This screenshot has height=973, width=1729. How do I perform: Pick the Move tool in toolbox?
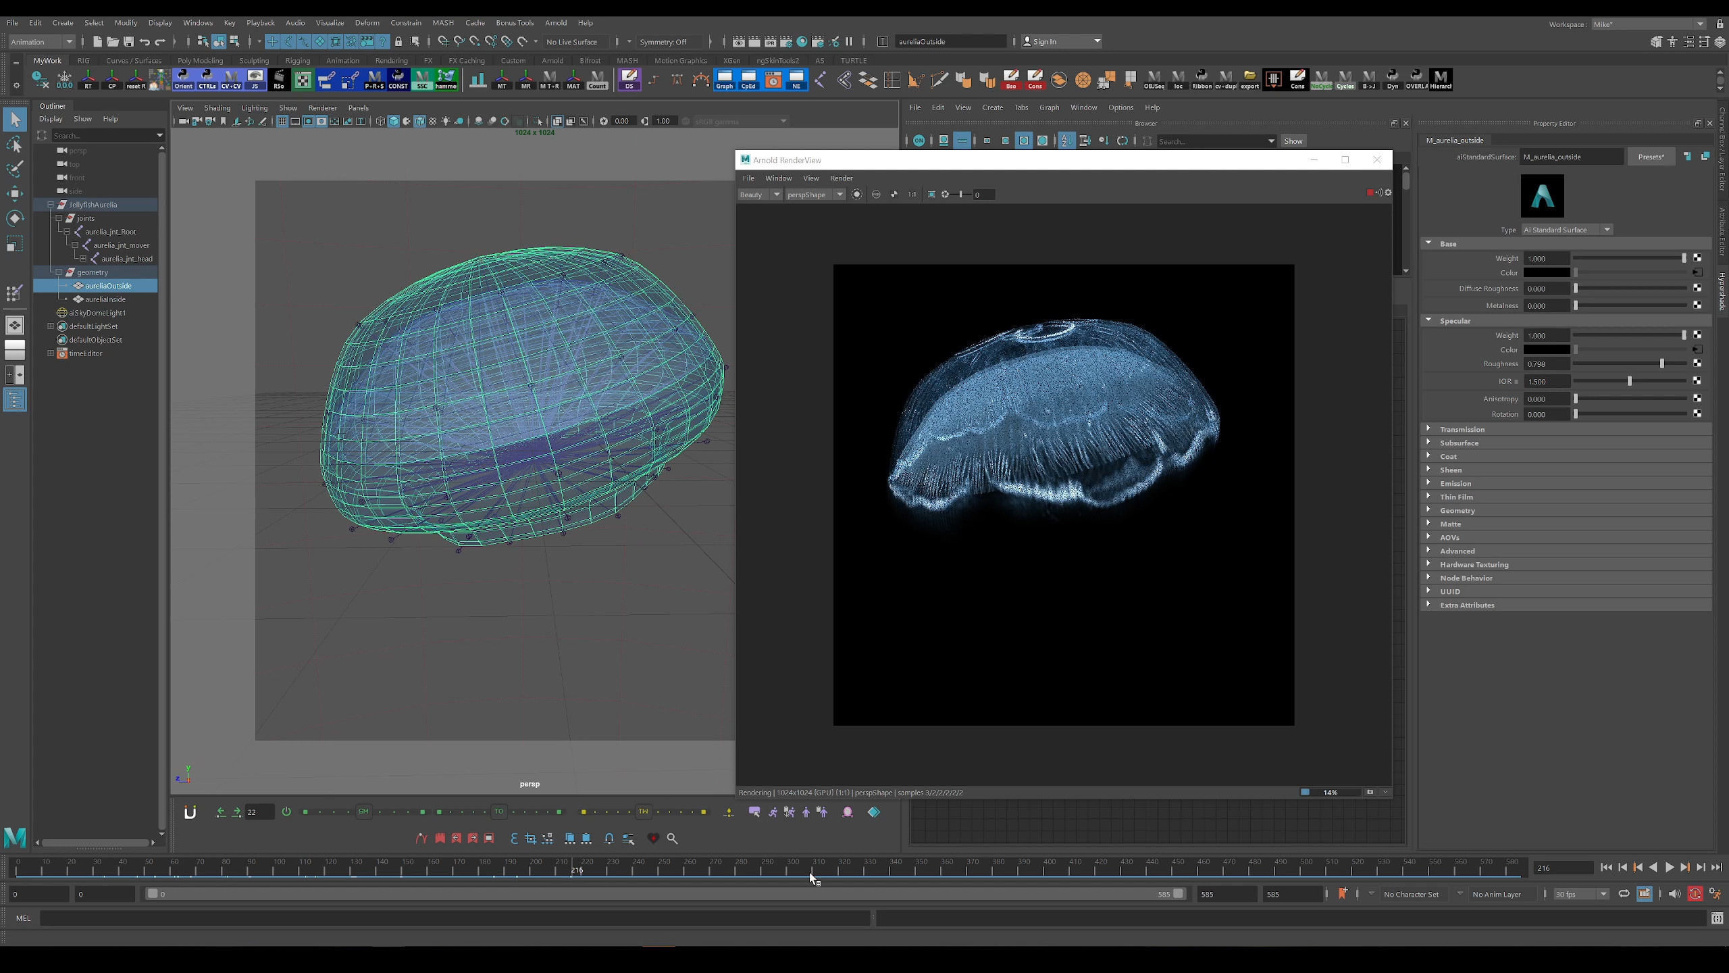(15, 194)
